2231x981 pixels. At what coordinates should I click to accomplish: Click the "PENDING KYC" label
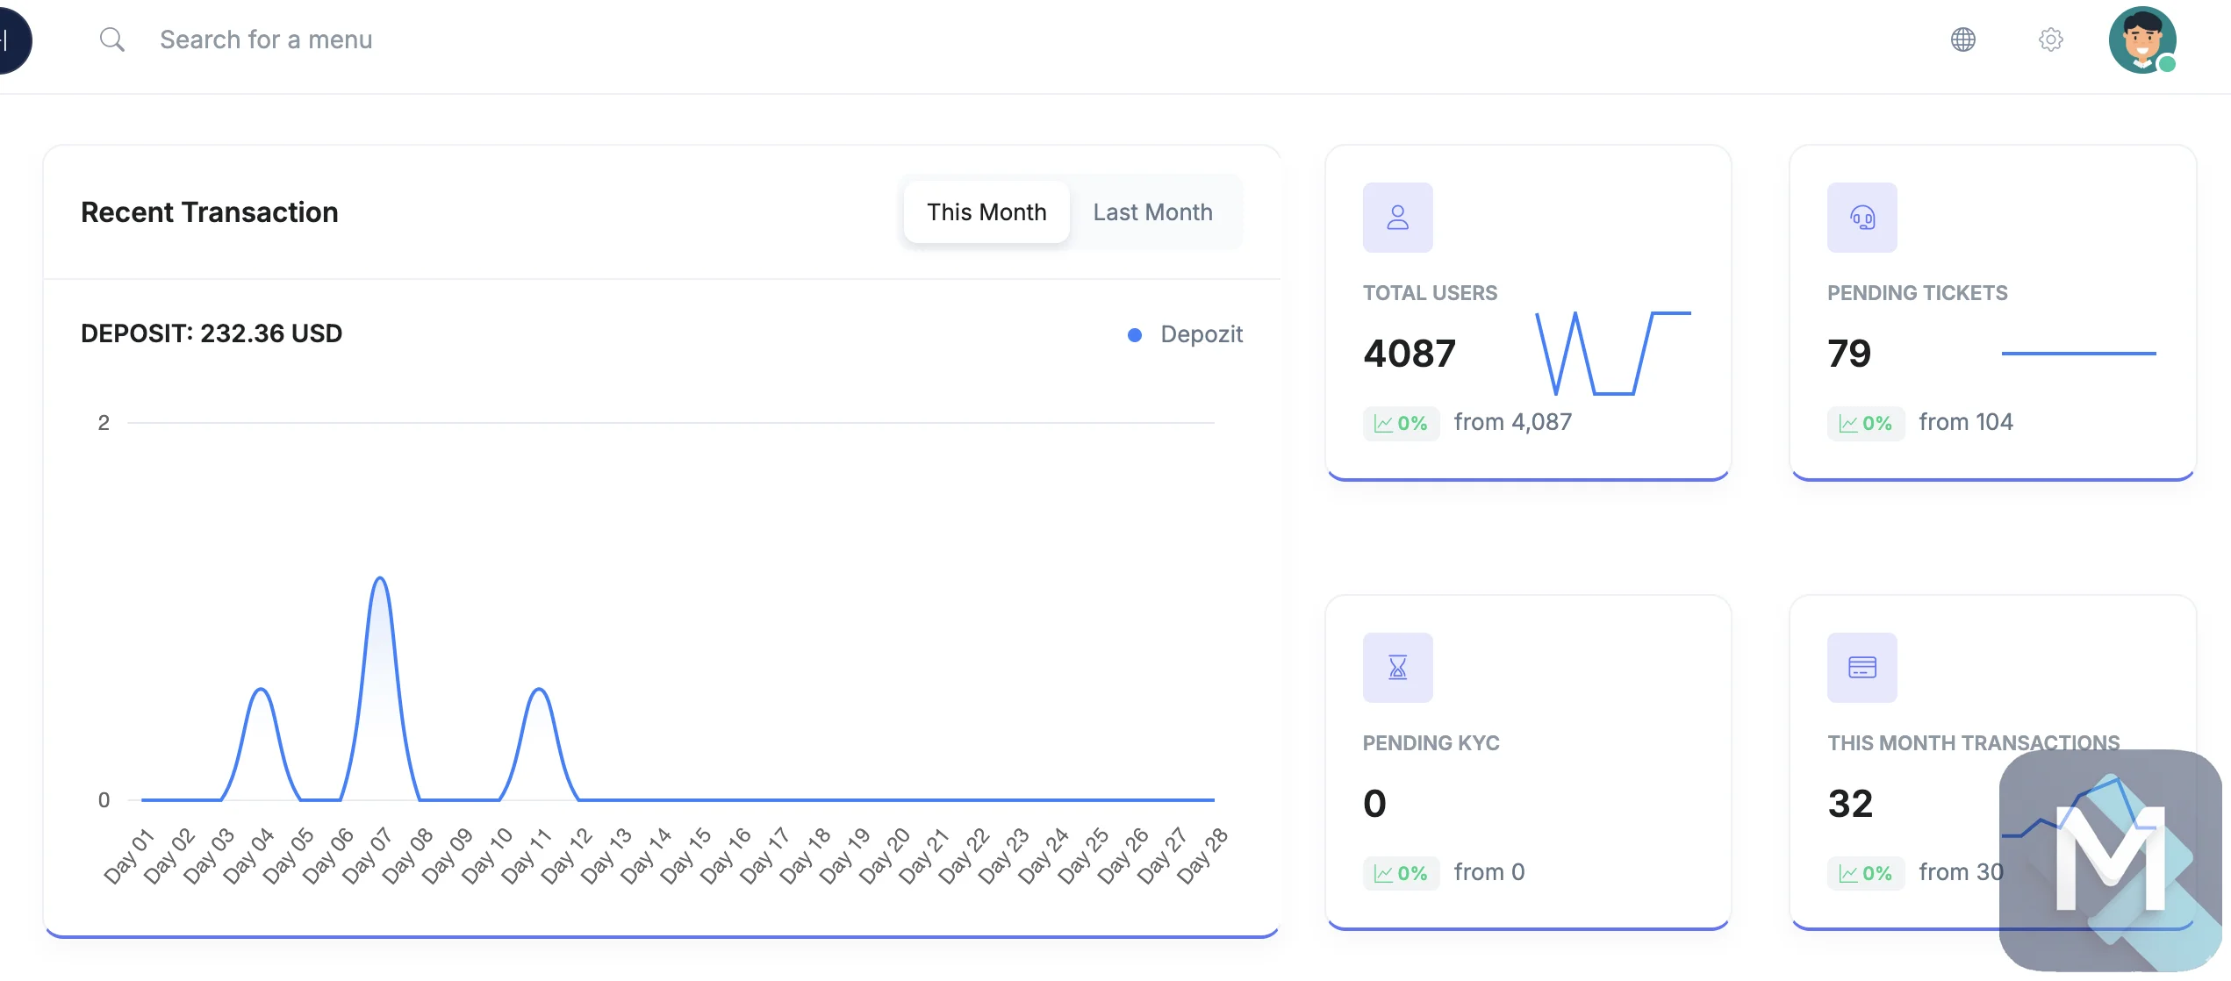[x=1431, y=743]
